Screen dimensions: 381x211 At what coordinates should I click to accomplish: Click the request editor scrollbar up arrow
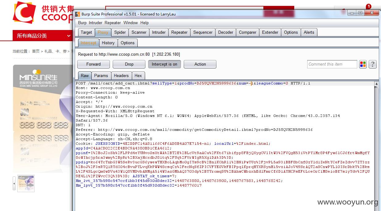(x=376, y=84)
